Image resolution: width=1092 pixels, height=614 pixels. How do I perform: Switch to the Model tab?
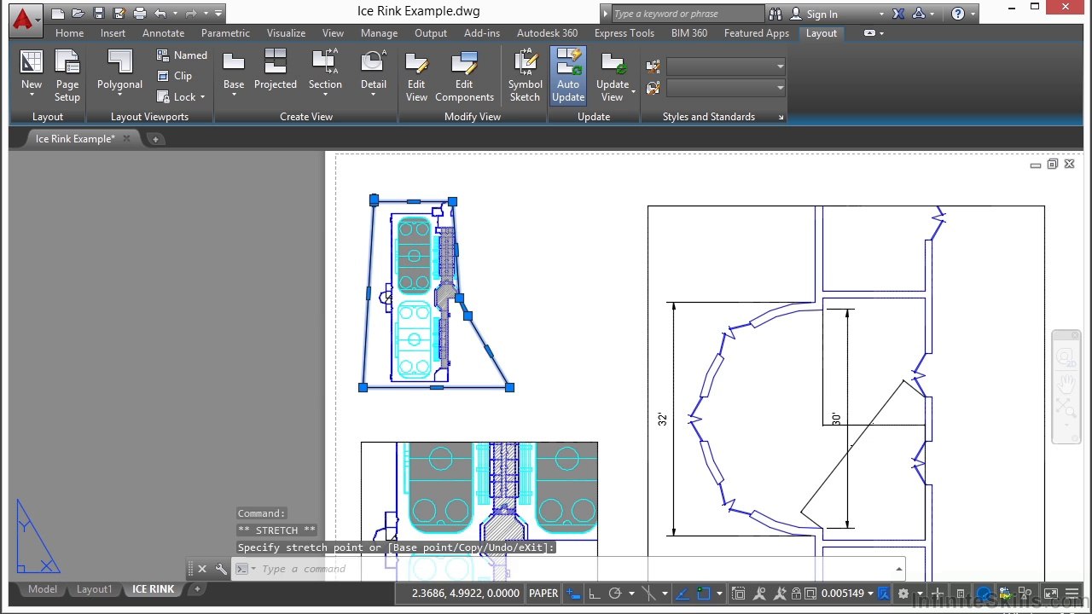[43, 589]
